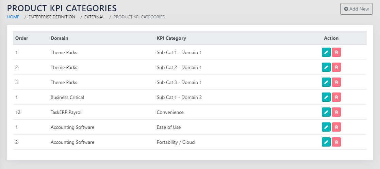Go to the Home breadcrumb link
The image size is (380, 169).
(x=13, y=17)
